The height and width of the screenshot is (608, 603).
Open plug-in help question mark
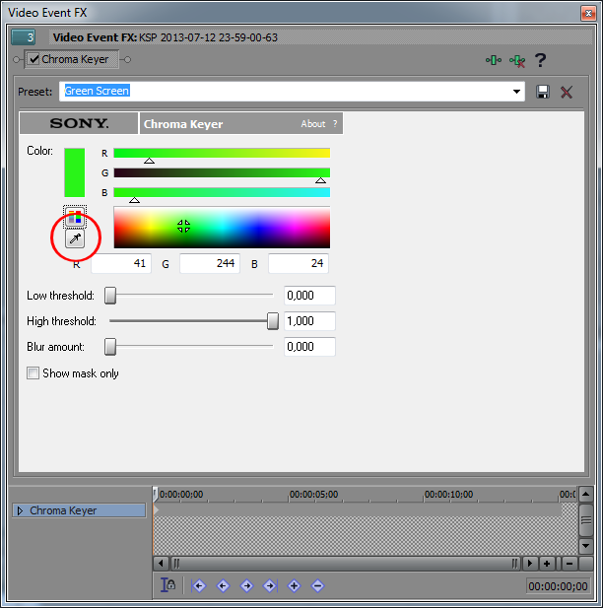(540, 60)
